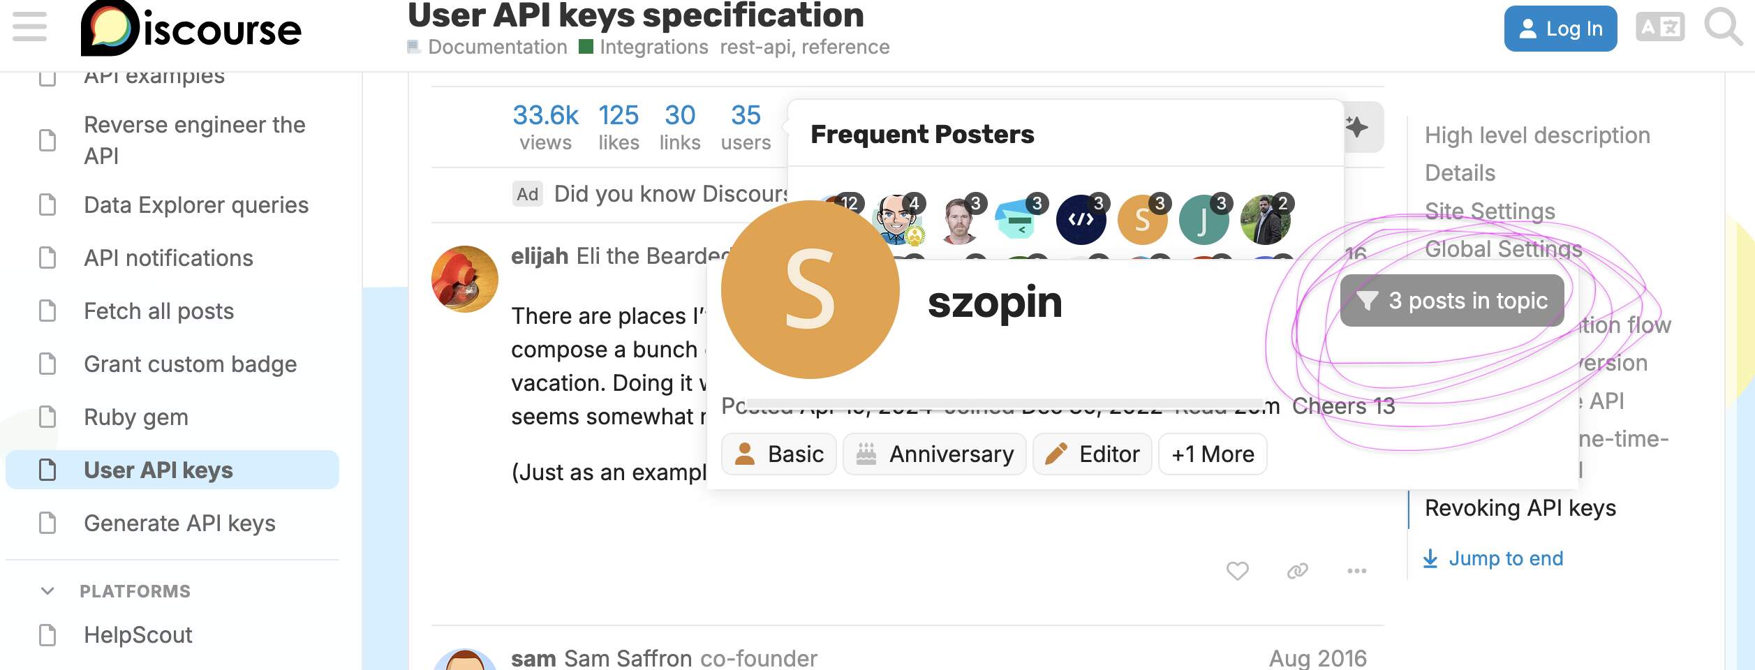This screenshot has height=670, width=1755.
Task: Open the Editor badge
Action: pos(1092,454)
